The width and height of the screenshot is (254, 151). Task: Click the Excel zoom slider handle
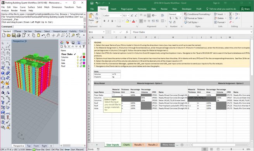click(231, 149)
